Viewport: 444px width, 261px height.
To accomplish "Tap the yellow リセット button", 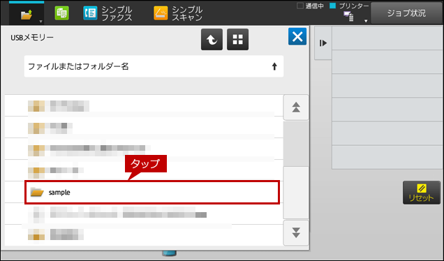I will click(x=422, y=193).
